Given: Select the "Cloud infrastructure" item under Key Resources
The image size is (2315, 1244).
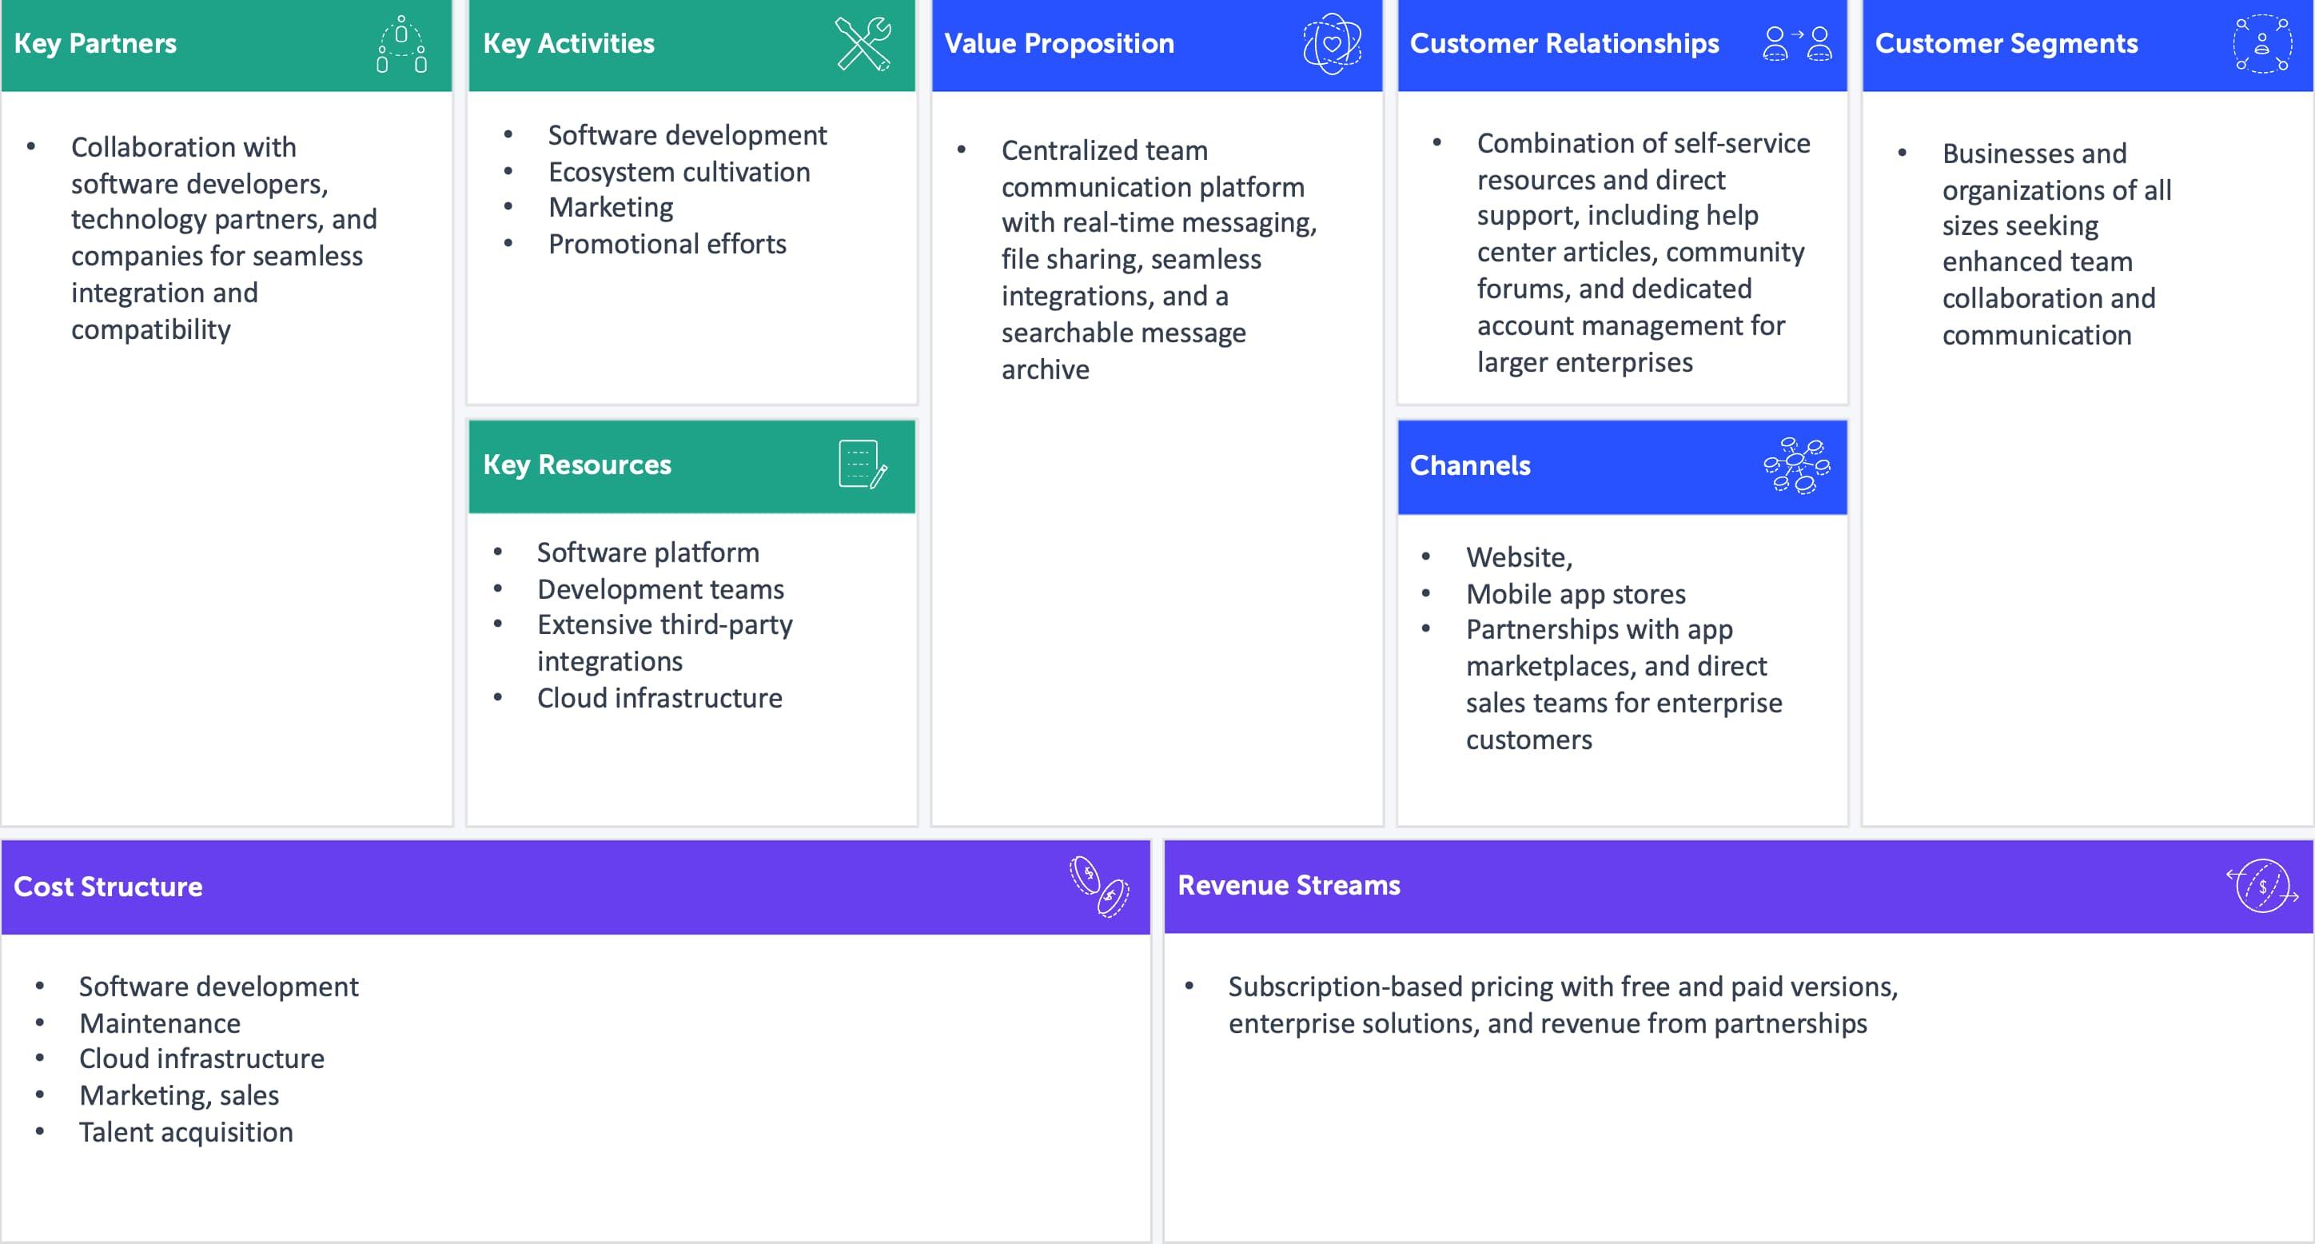Looking at the screenshot, I should click(x=659, y=697).
